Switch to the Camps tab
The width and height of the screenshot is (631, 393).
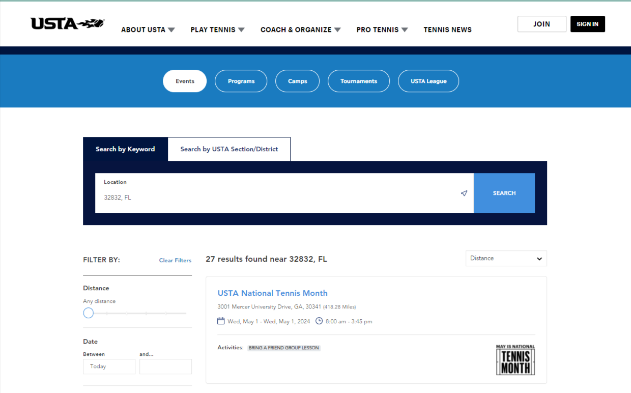coord(298,81)
